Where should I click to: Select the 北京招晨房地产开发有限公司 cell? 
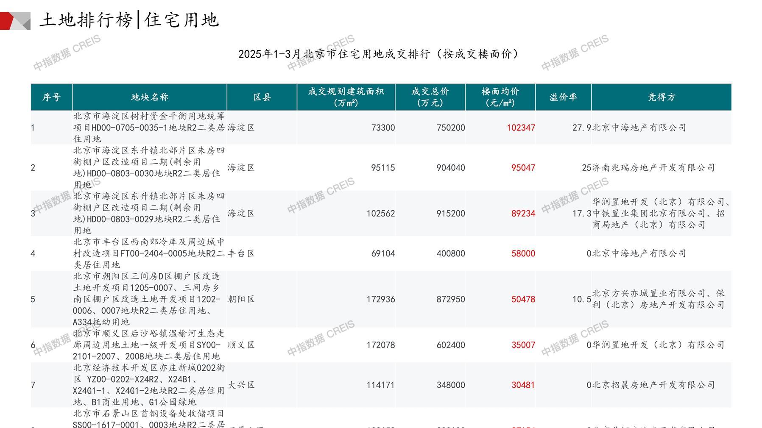(x=653, y=385)
